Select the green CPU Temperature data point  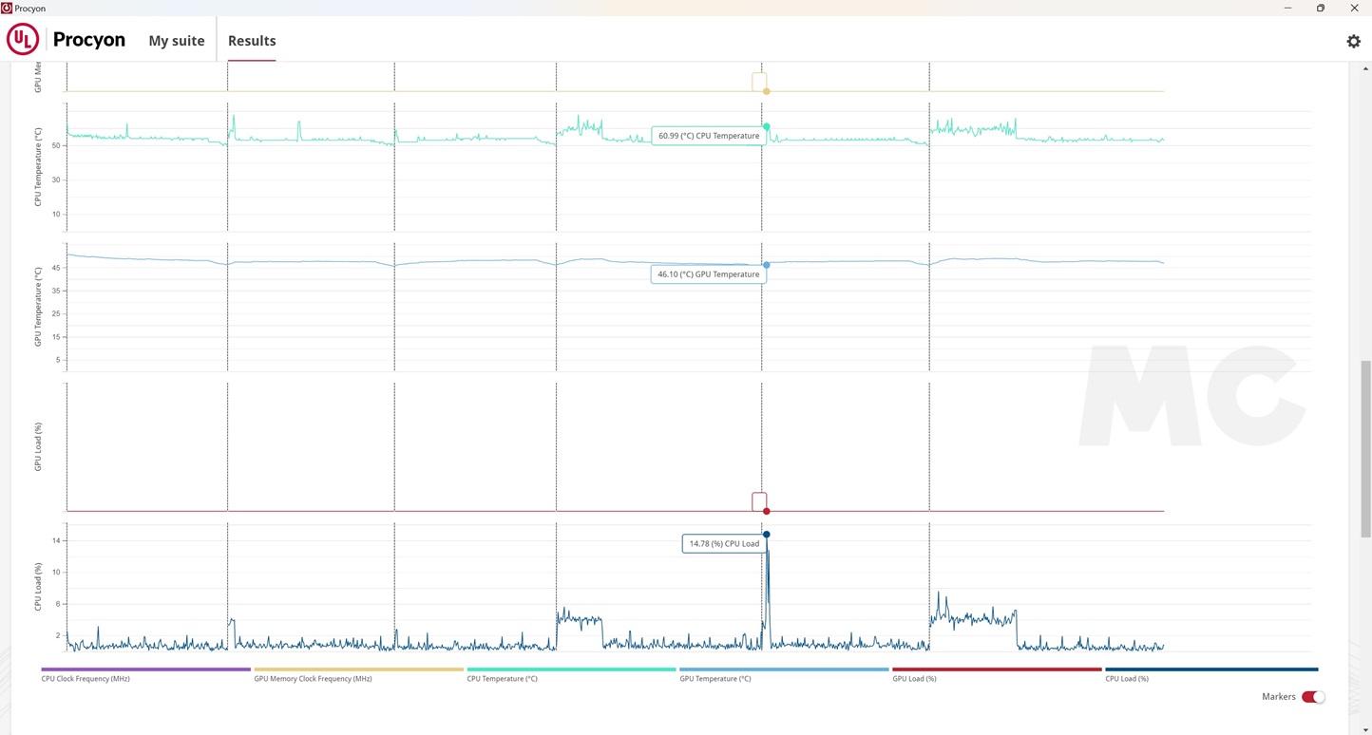pos(766,126)
